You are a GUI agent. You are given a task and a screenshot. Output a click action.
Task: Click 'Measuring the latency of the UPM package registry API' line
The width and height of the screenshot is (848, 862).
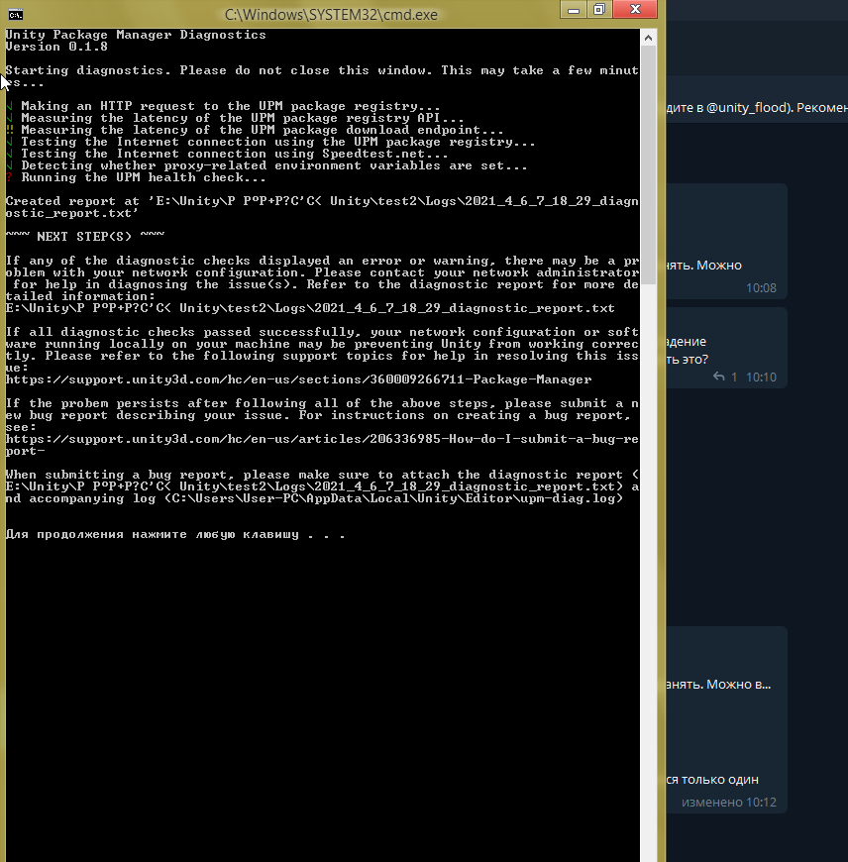click(235, 118)
